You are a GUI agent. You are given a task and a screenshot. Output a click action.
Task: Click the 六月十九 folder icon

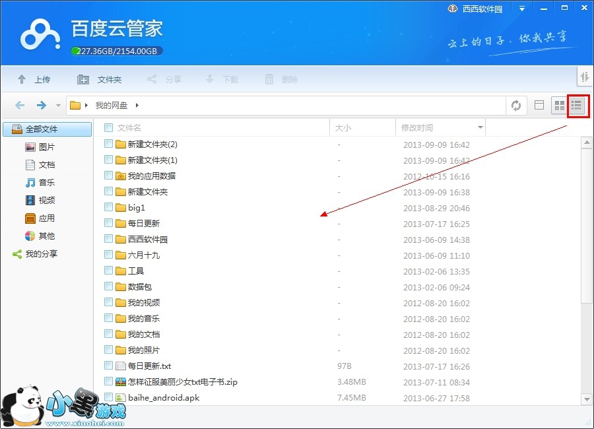[x=121, y=255]
